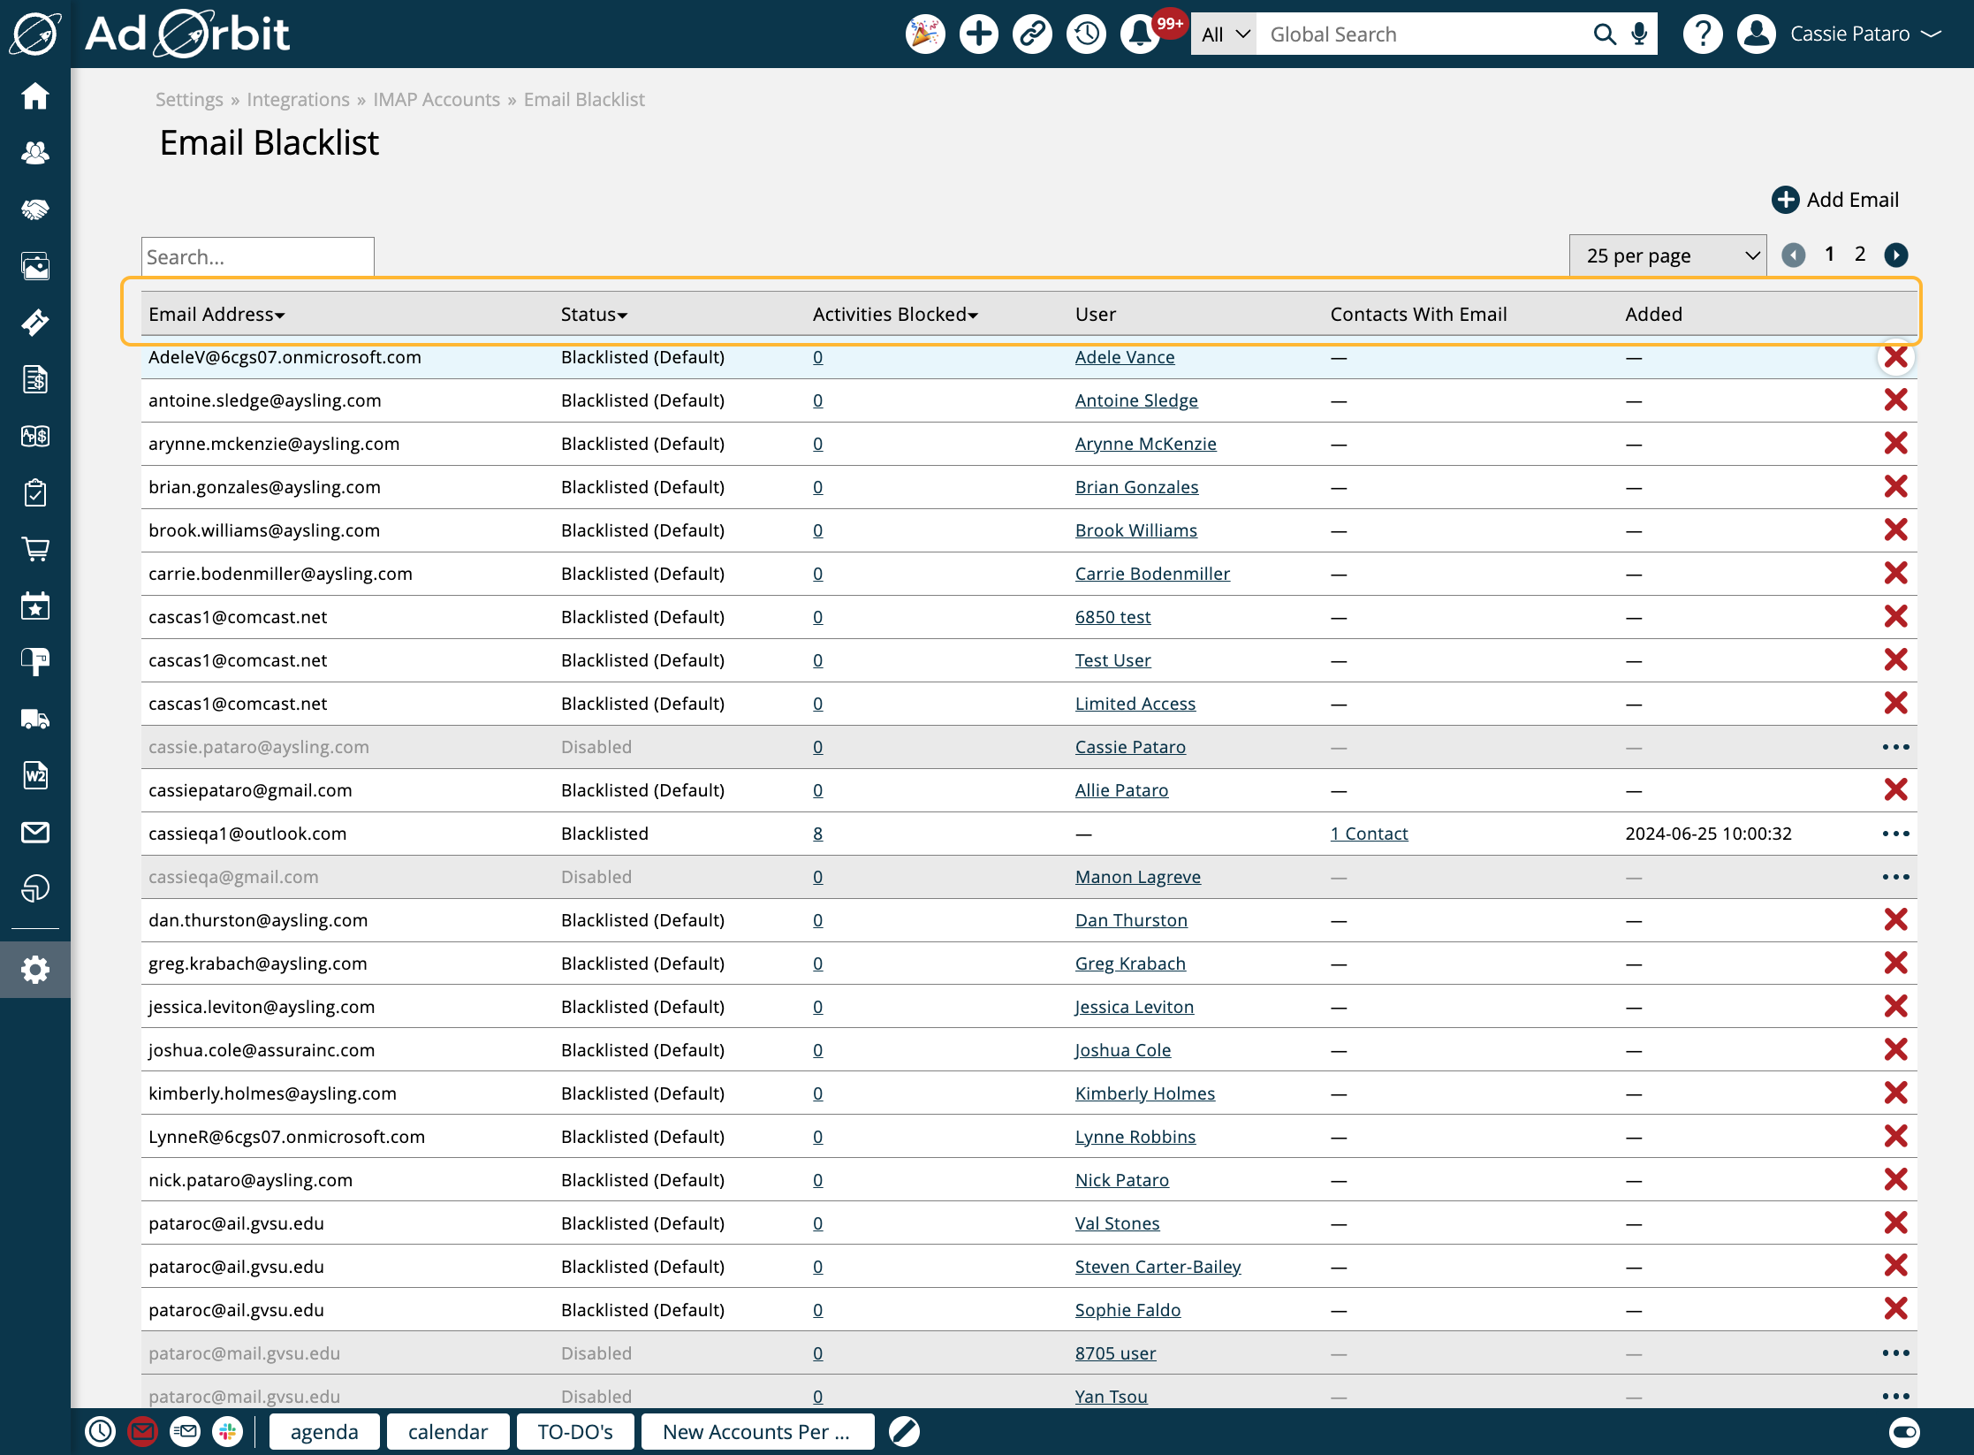Image resolution: width=1974 pixels, height=1455 pixels.
Task: Open the shopping cart sidebar icon
Action: (x=35, y=549)
